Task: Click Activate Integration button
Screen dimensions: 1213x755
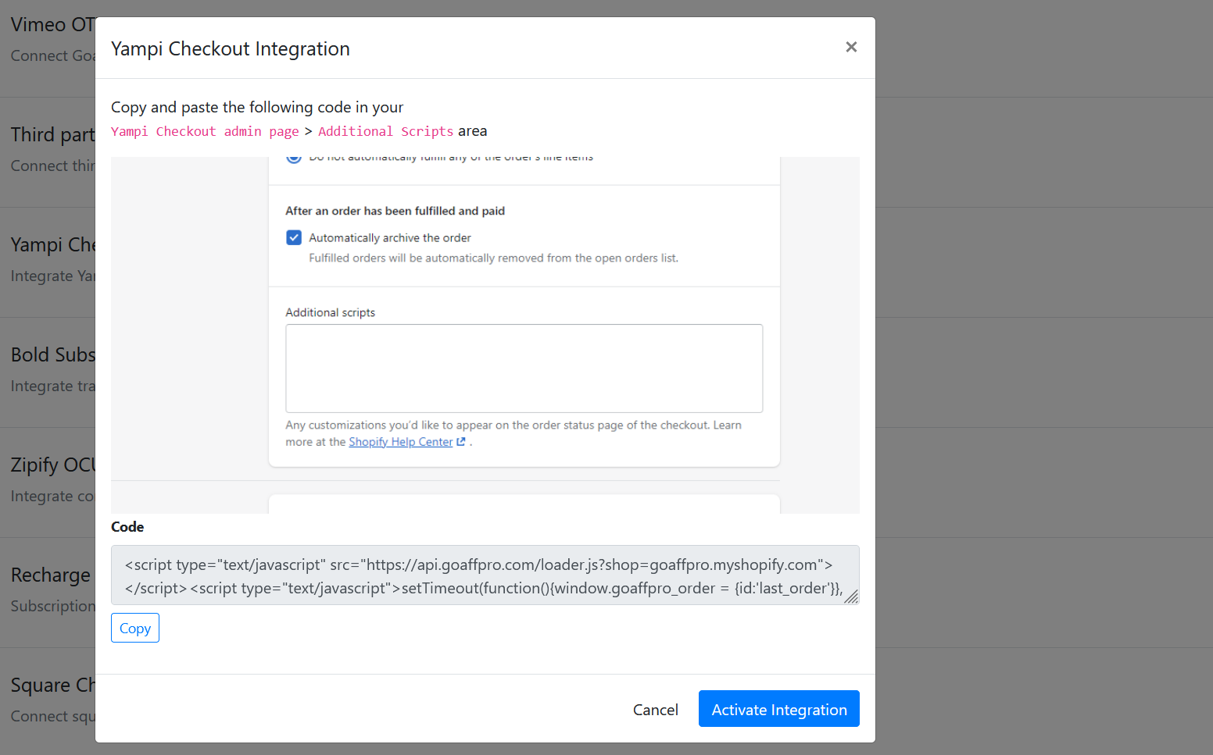Action: tap(779, 709)
